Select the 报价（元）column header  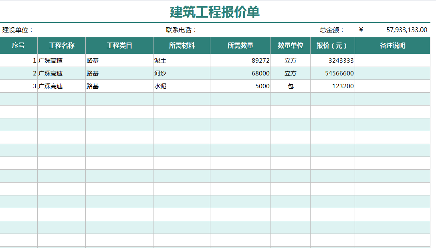[332, 45]
